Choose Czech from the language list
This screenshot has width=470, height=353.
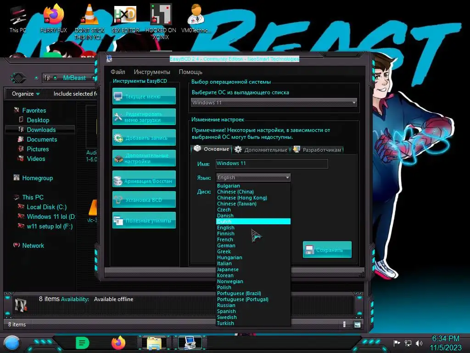[x=253, y=210]
